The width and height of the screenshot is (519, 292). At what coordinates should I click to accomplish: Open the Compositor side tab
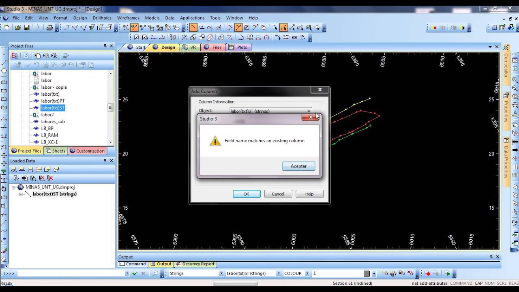tap(506, 66)
